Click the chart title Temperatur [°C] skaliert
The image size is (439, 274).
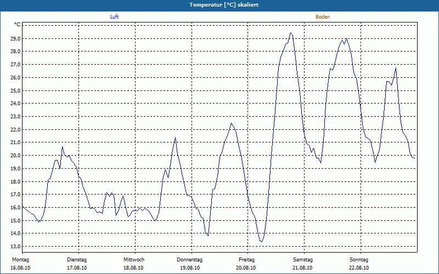pos(224,5)
